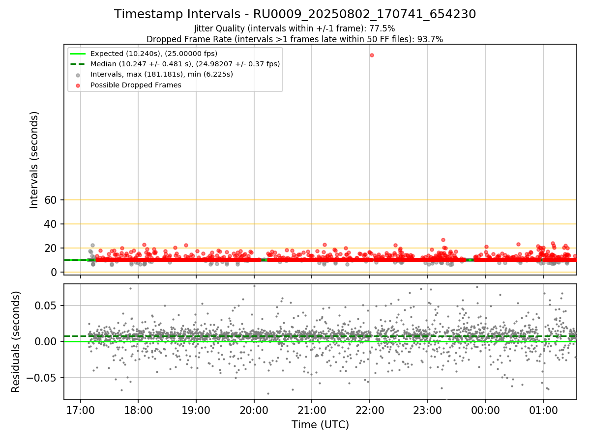Click the 'Possible Dropped Frames' legend entry
The width and height of the screenshot is (590, 442).
(x=136, y=85)
